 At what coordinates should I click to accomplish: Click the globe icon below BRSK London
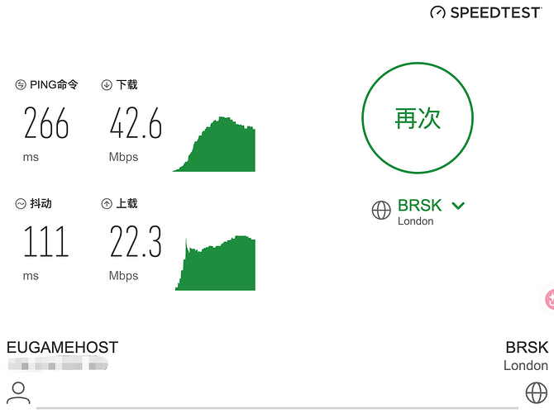click(x=537, y=392)
